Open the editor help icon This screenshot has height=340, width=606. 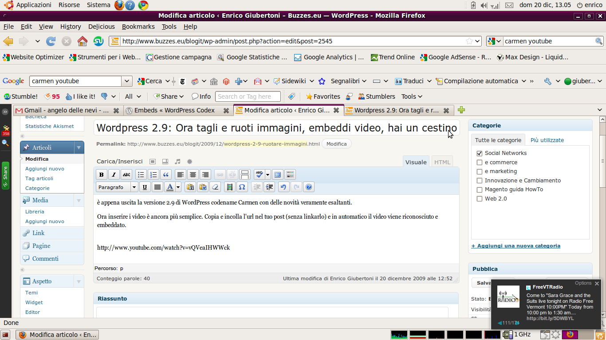click(309, 187)
